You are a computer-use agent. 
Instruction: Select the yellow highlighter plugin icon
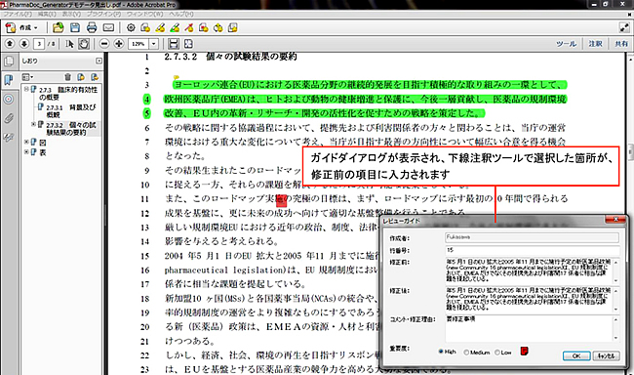point(160,27)
